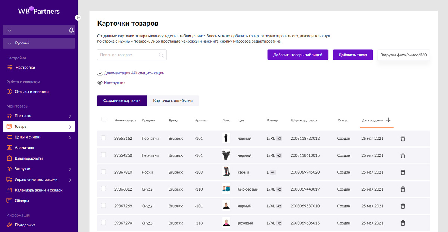Expand Загрузки submenu chevron
Screen dimensions: 448x232
pyautogui.click(x=70, y=169)
